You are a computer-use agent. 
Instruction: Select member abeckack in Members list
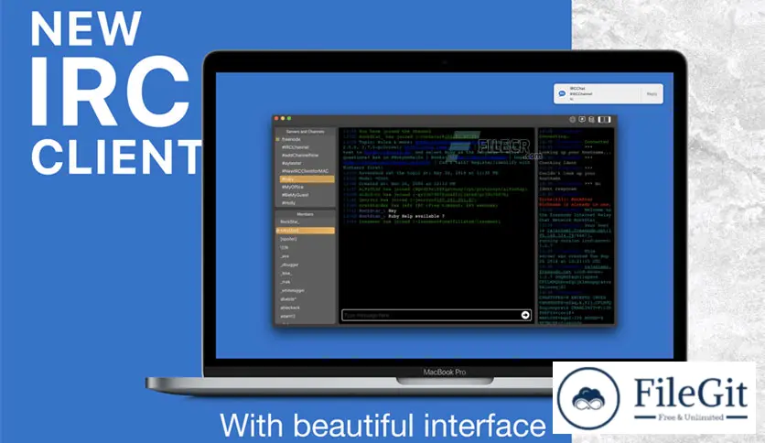[290, 308]
